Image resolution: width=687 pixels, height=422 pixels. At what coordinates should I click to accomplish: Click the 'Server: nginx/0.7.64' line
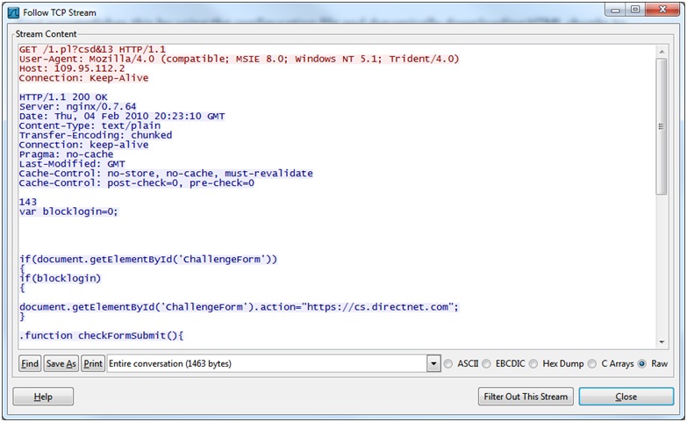(77, 106)
